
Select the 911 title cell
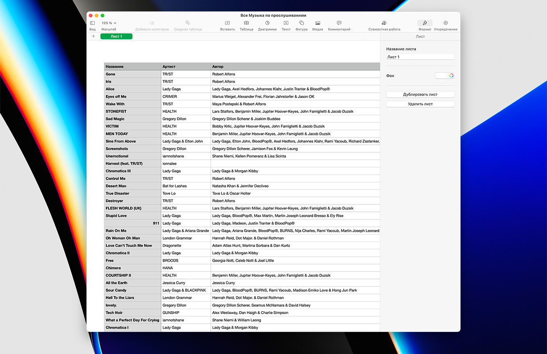coord(132,223)
